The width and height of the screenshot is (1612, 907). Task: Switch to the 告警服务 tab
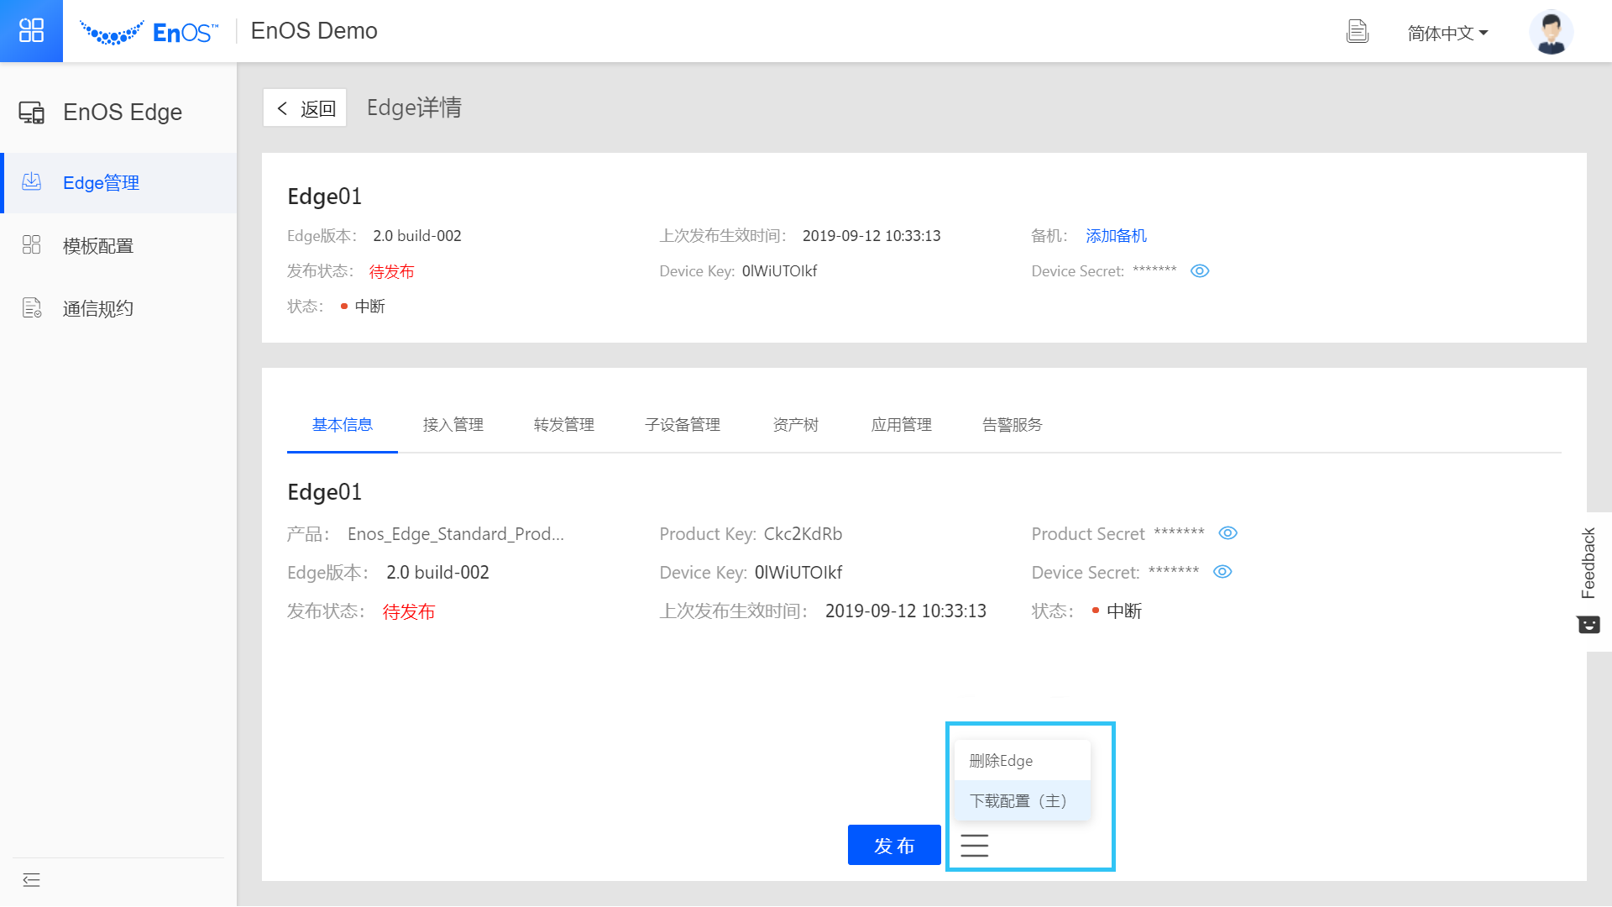[x=1013, y=425]
